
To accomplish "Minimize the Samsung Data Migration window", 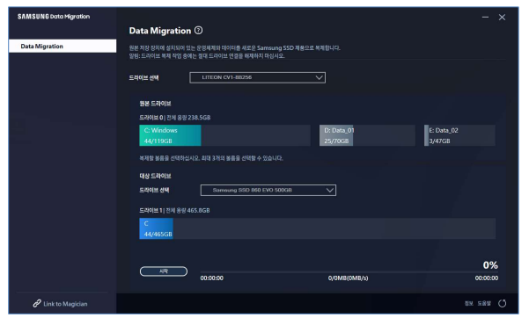I will (485, 18).
